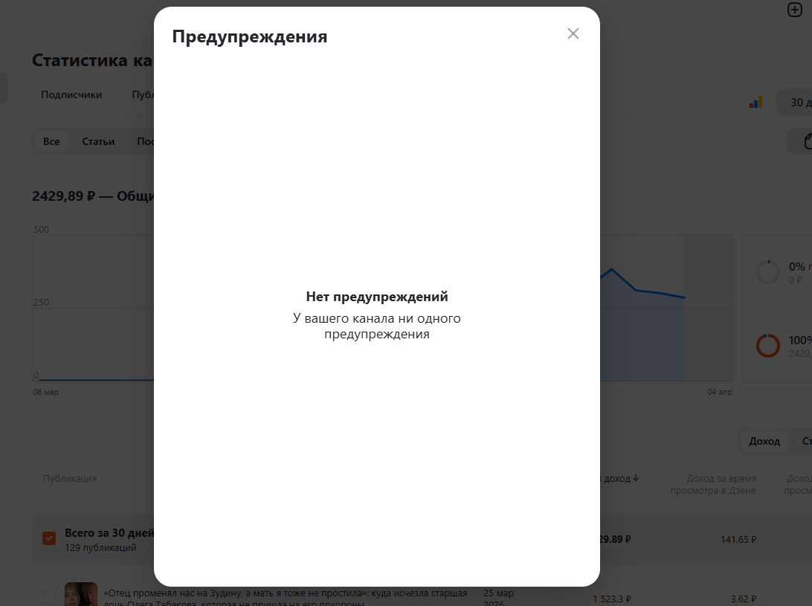Click the 1 523.3 ₽ value
This screenshot has width=812, height=606.
click(611, 599)
